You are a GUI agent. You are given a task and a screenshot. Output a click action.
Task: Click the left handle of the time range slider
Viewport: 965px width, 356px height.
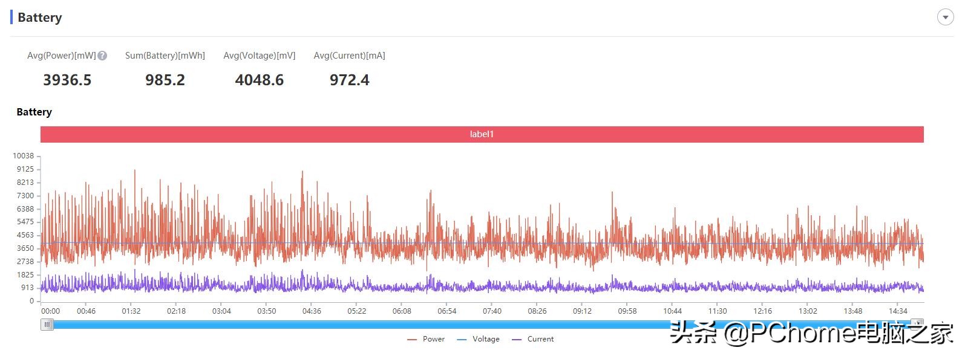click(x=47, y=325)
